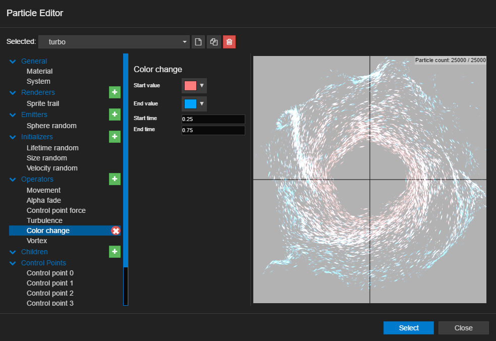This screenshot has width=496, height=341.
Task: Click the duplicate particle system icon
Action: click(214, 42)
